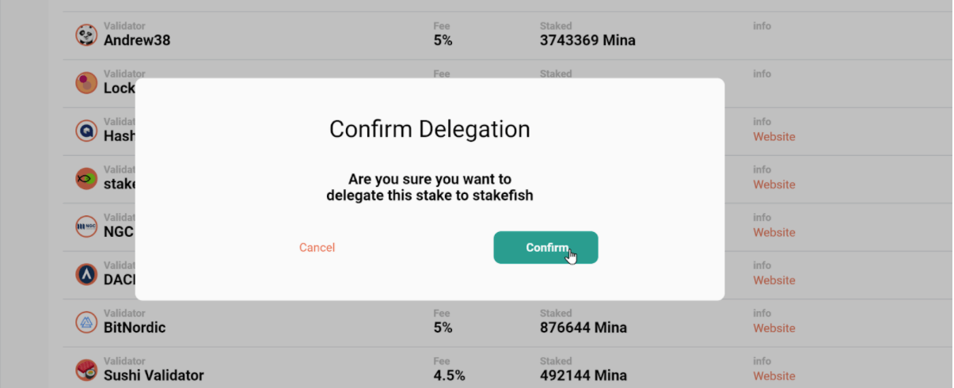The height and width of the screenshot is (388, 954).
Task: Click the Sushi Validator avatar icon
Action: click(x=86, y=370)
